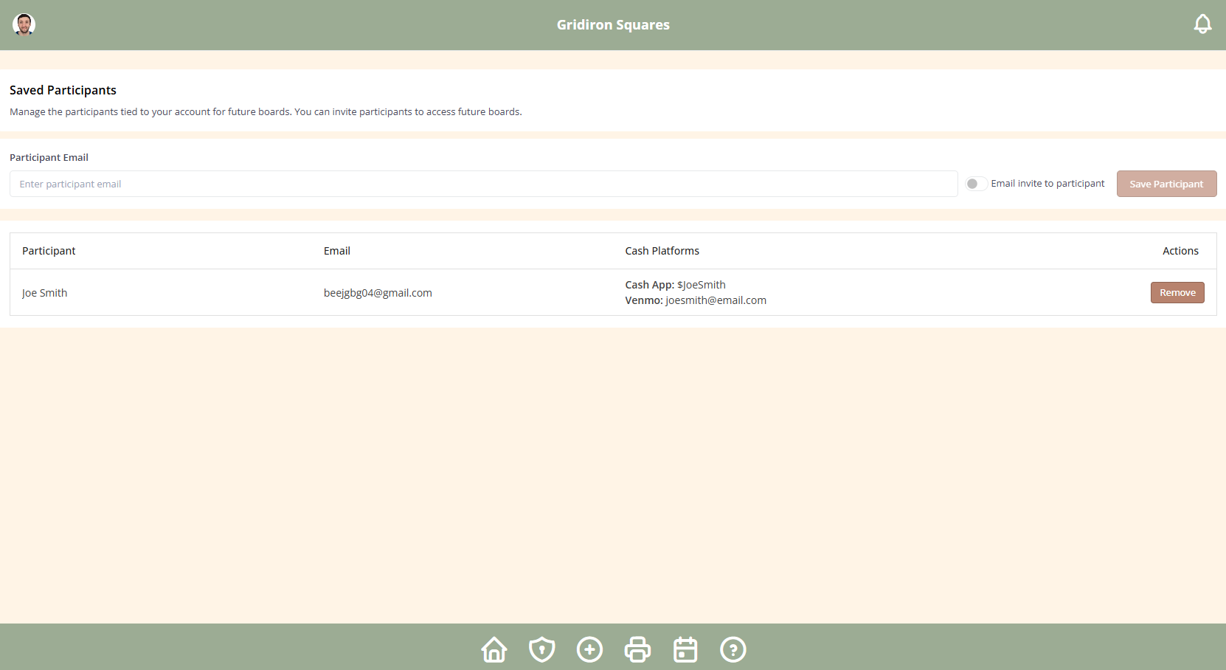The image size is (1226, 670).
Task: Click the Save Participant button
Action: [x=1166, y=184]
